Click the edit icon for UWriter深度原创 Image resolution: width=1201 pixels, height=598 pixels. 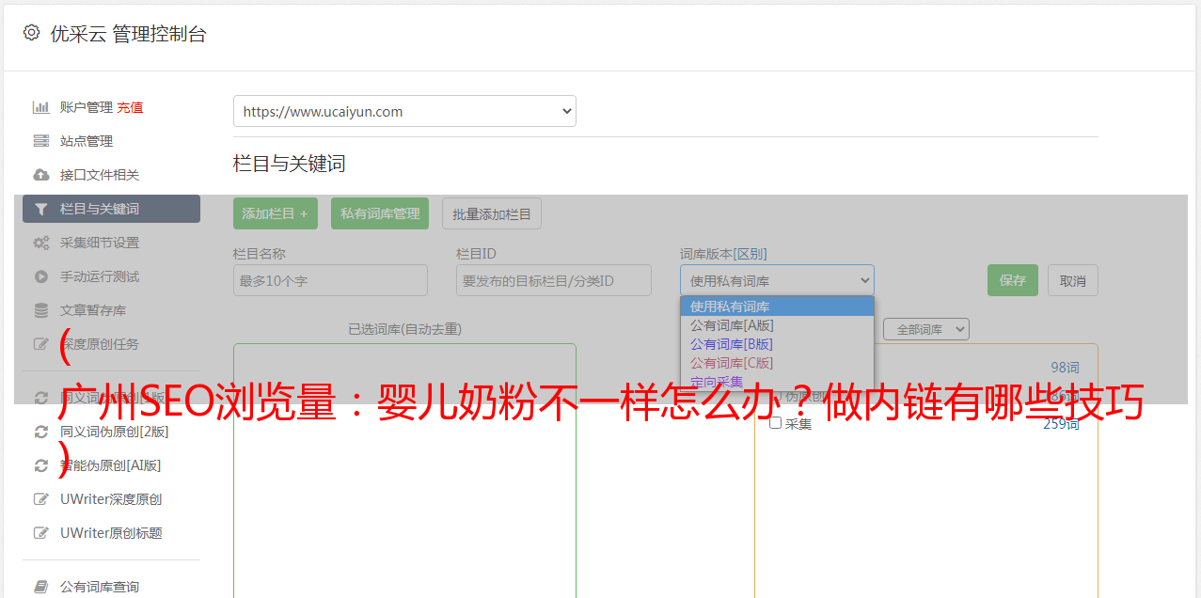click(41, 499)
